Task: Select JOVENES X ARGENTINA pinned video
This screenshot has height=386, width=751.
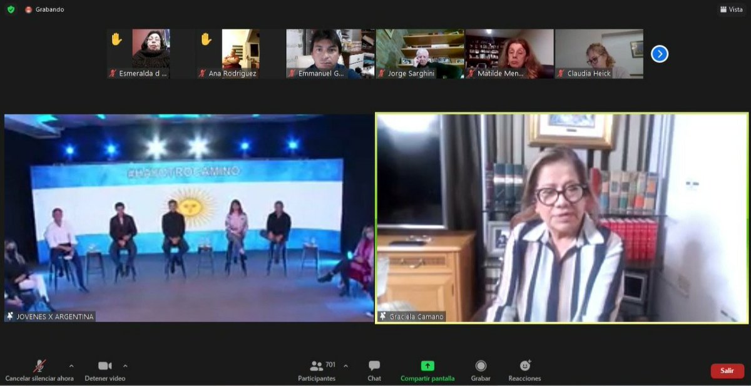Action: click(x=189, y=218)
